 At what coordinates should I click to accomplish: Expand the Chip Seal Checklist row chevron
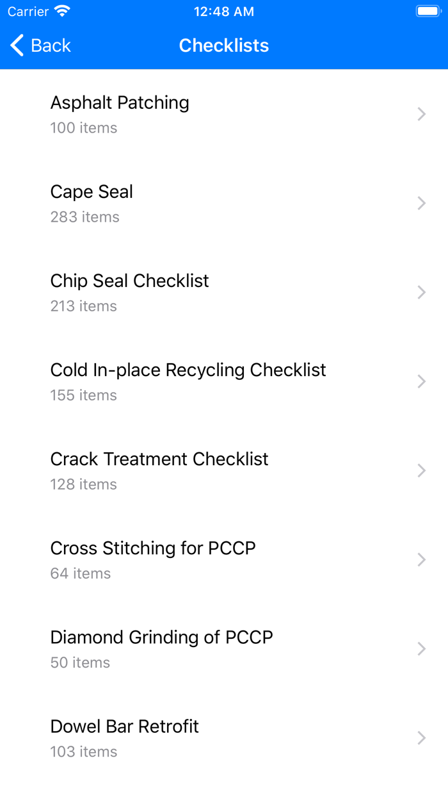pos(421,292)
